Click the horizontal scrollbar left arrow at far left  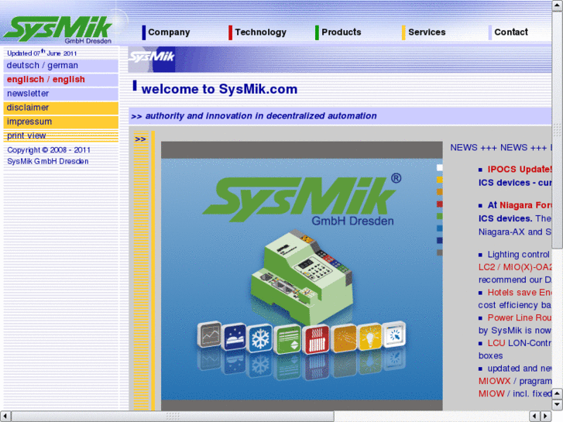tap(5, 416)
